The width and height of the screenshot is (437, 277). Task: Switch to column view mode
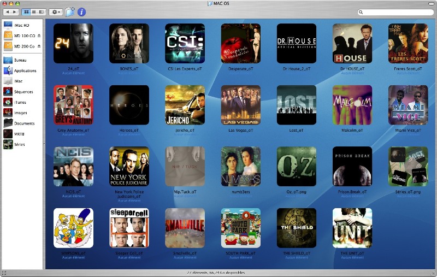click(42, 12)
